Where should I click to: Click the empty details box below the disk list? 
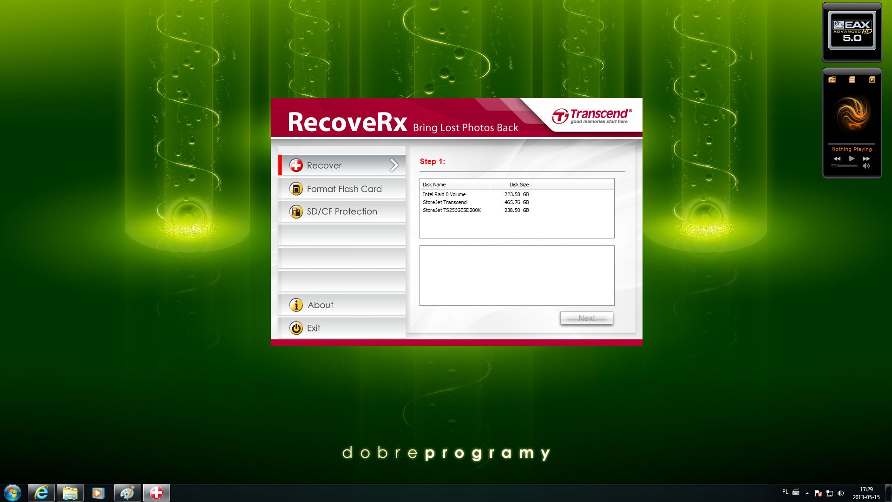pos(517,276)
